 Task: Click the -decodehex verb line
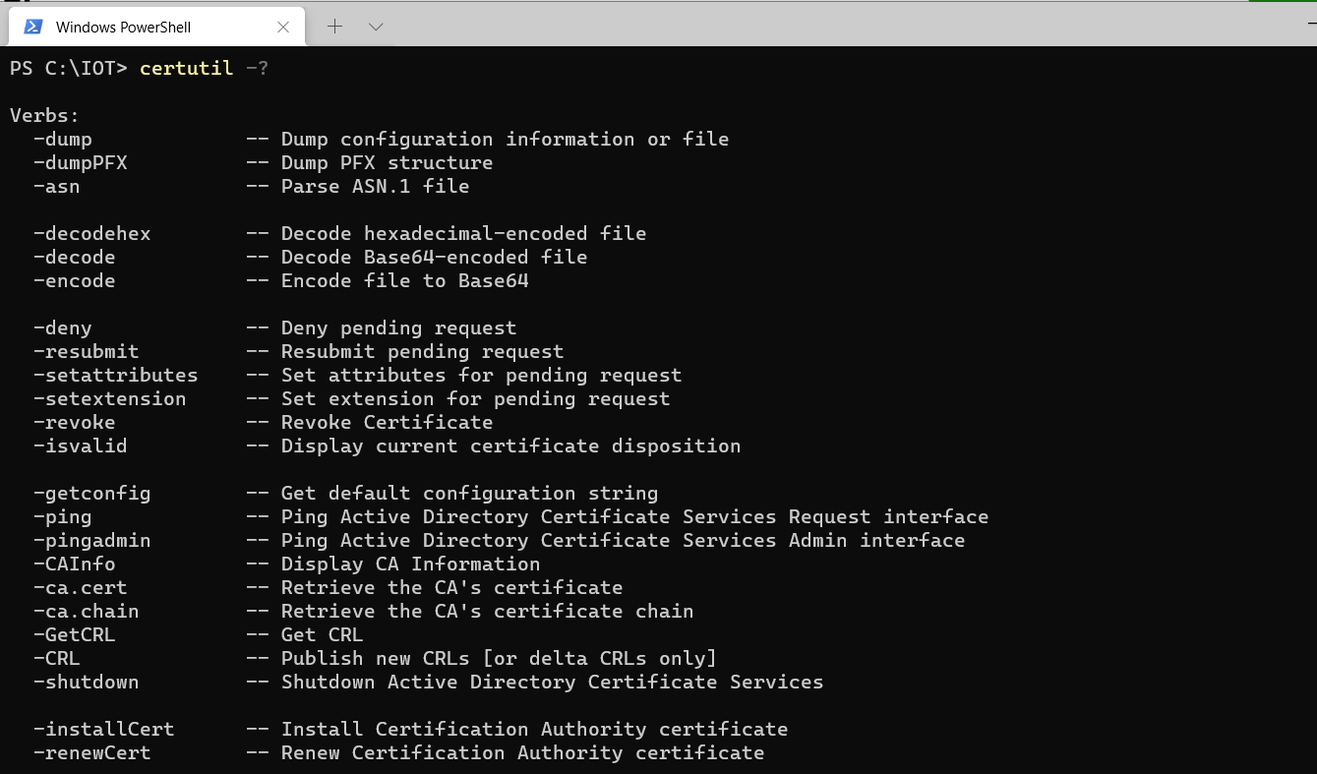point(91,233)
